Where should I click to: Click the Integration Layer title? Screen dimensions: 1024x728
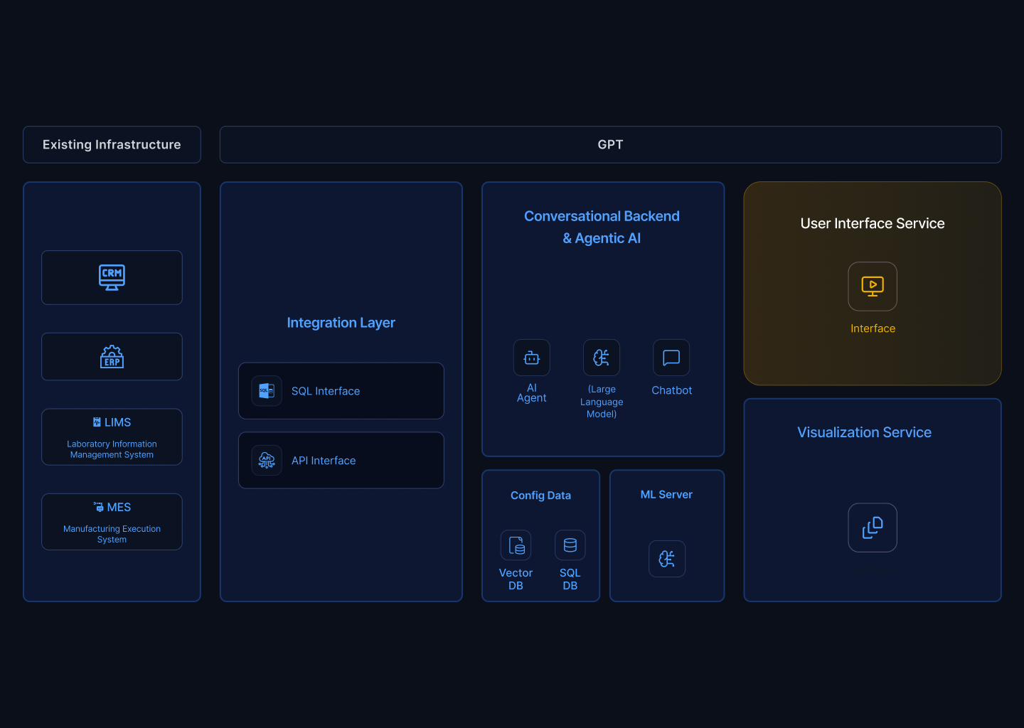(341, 323)
